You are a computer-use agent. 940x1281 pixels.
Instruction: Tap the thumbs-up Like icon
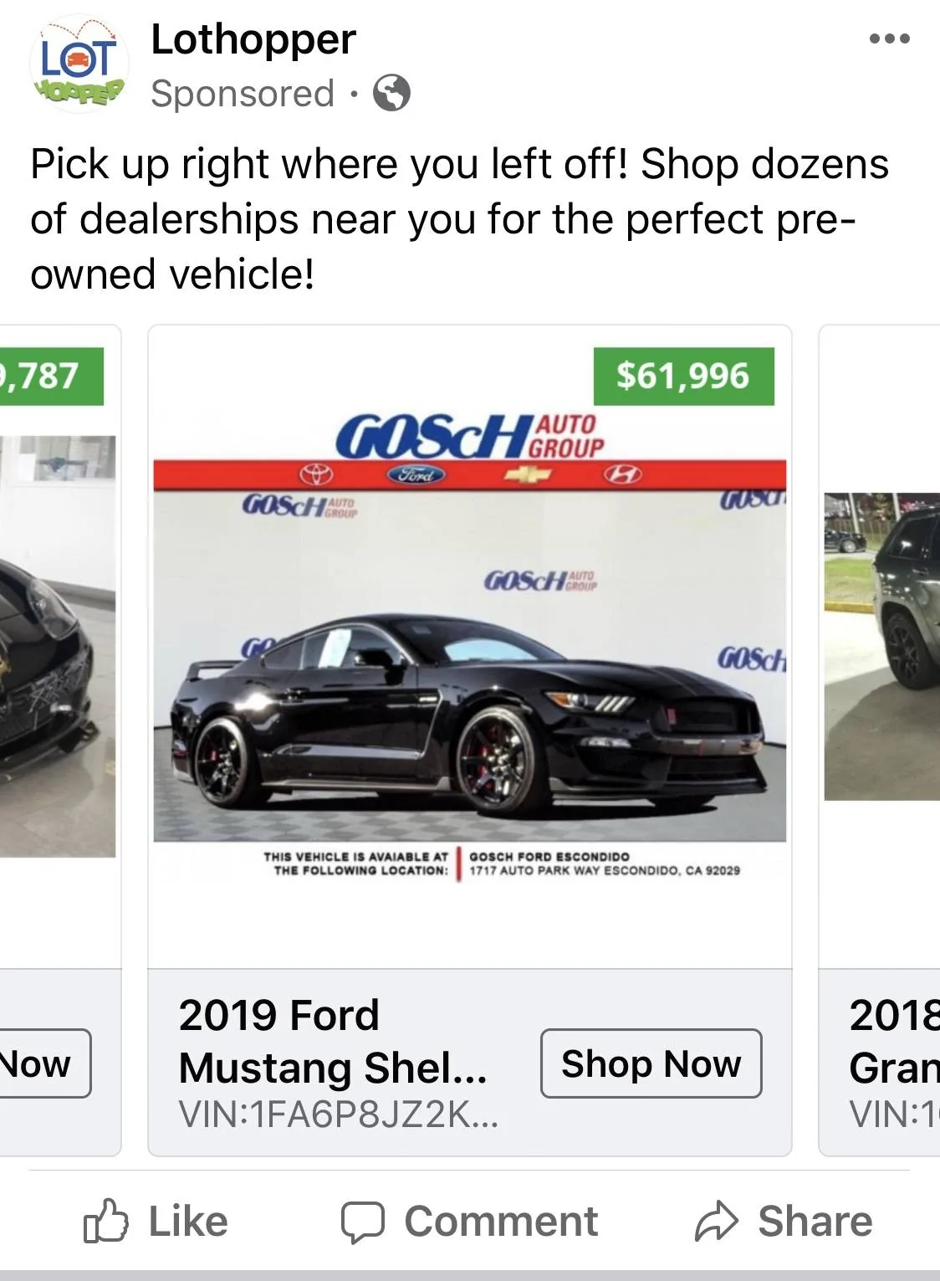pos(106,1221)
